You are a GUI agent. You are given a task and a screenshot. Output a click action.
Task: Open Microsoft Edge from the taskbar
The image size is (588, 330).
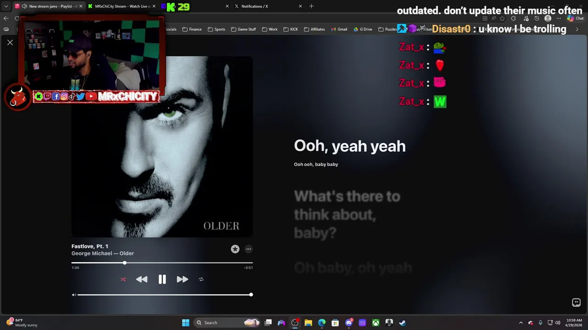click(322, 323)
